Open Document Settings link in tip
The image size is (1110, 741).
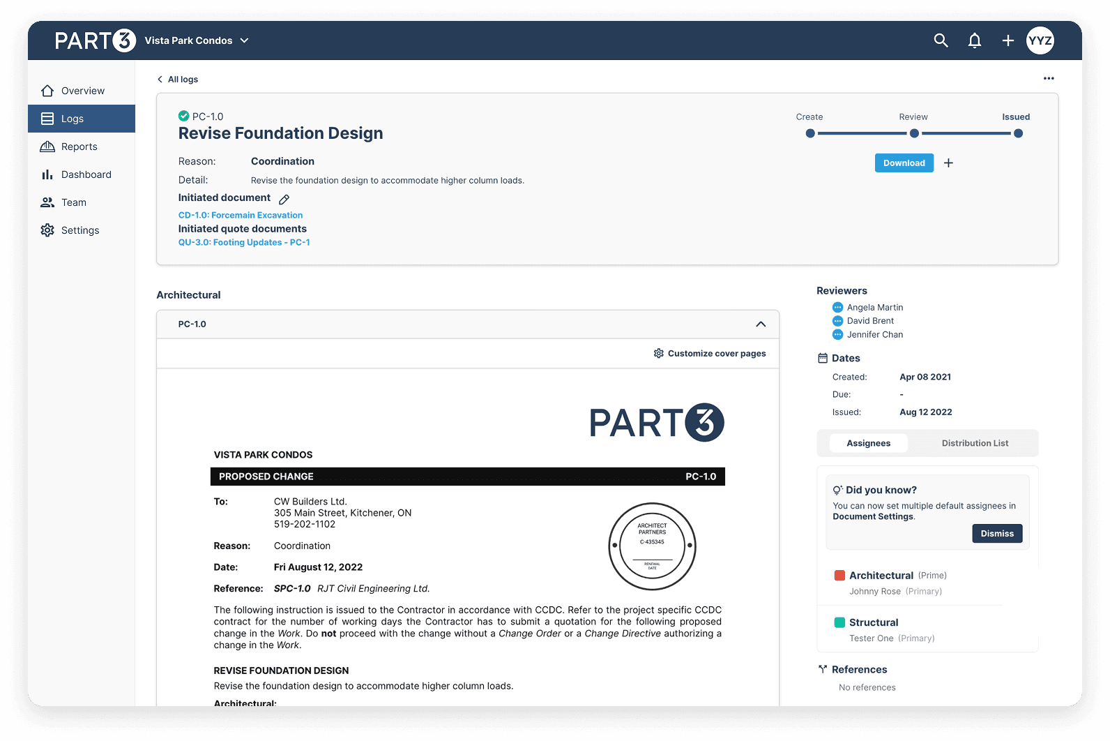873,516
